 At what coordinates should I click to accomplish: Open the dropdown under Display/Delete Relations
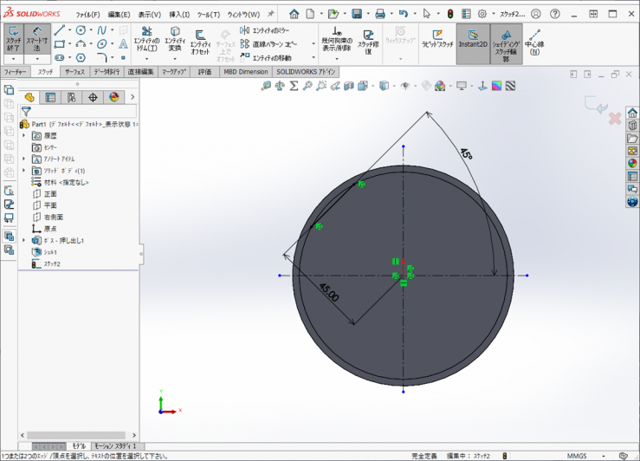tap(337, 59)
